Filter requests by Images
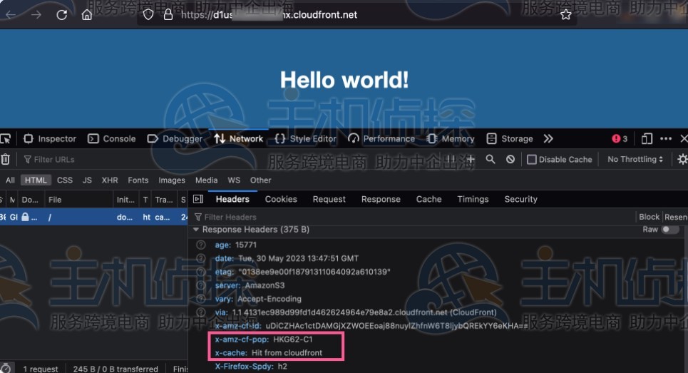The height and width of the screenshot is (373, 688). tap(172, 180)
